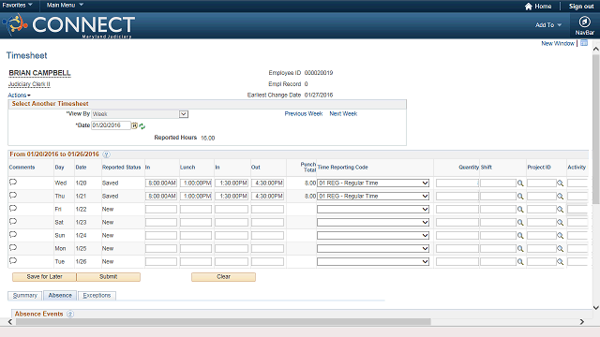Screen dimensions: 600x337
Task: Open the View By dropdown
Action: (140, 114)
